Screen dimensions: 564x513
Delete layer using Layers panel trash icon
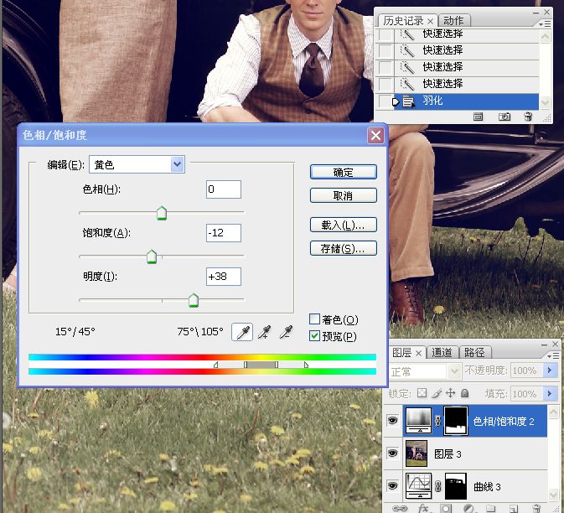(x=536, y=508)
